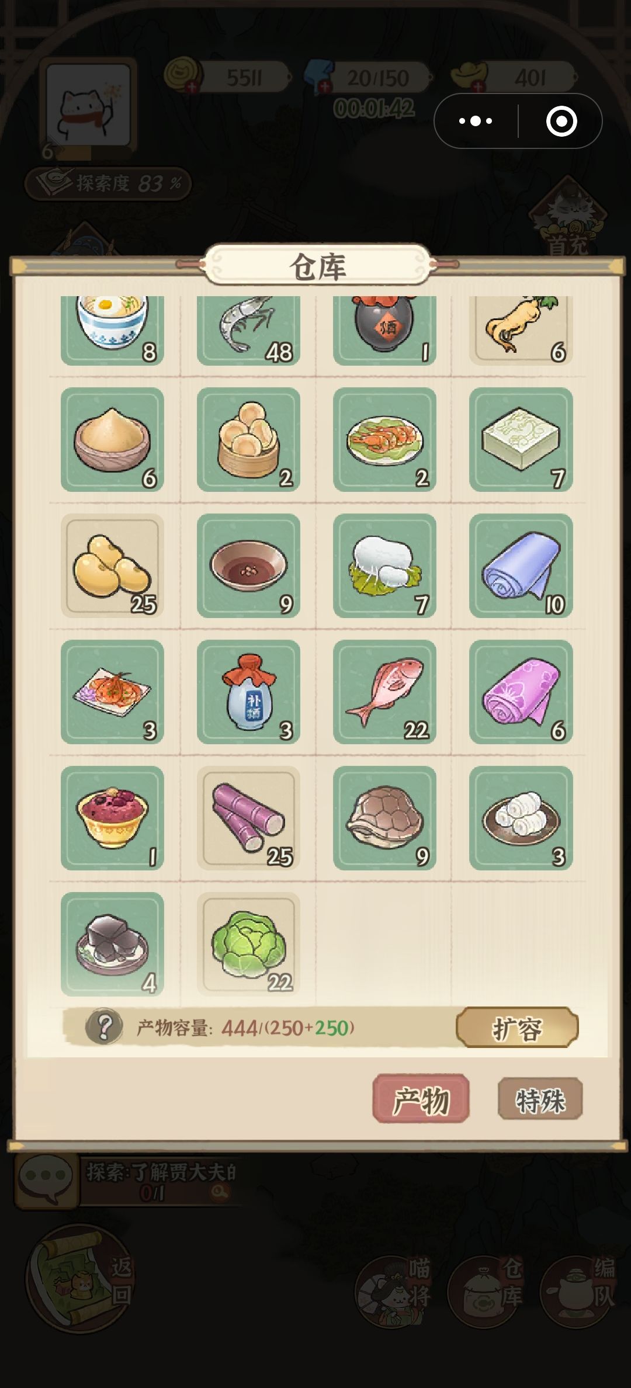Open the mini program more options menu
Image resolution: width=631 pixels, height=1388 pixels.
pyautogui.click(x=476, y=121)
